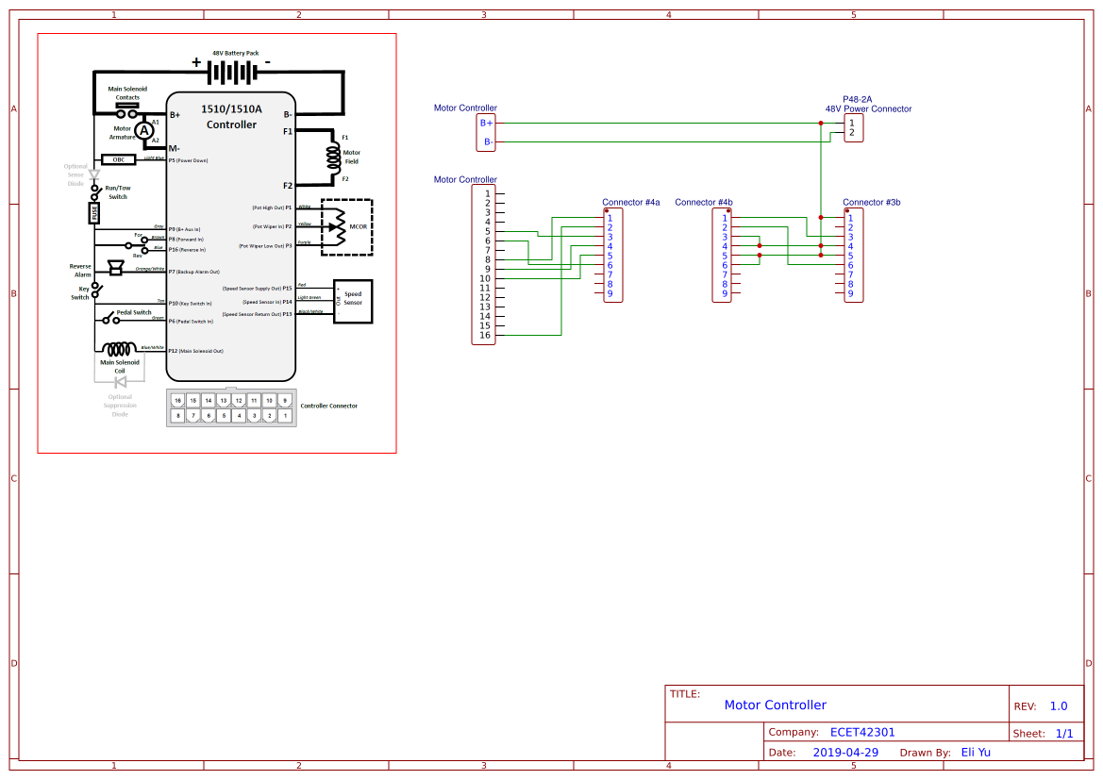Click the Company value ECET42301
The image size is (1103, 780).
(x=862, y=732)
